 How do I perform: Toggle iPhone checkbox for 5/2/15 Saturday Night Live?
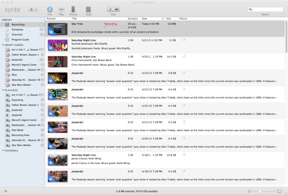184,40
